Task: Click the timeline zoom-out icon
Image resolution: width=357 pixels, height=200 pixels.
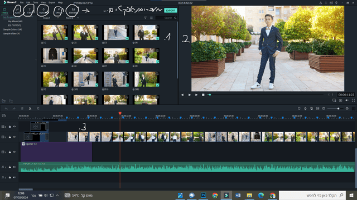Action: tap(324, 109)
